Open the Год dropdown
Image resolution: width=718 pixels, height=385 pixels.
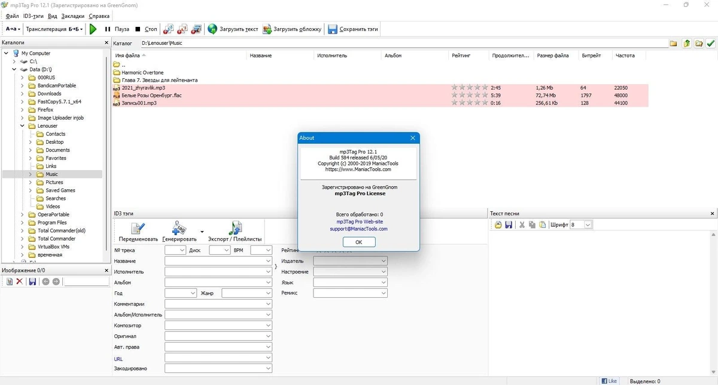pyautogui.click(x=193, y=293)
